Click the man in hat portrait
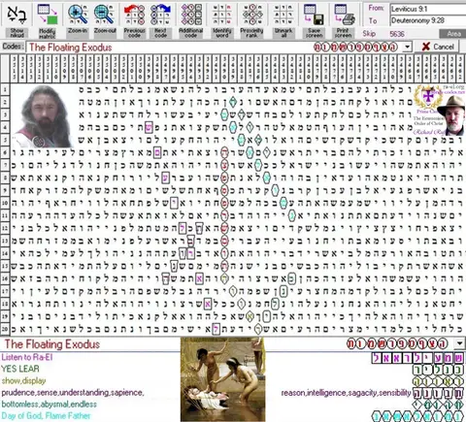This screenshot has height=422, width=466. tap(452, 115)
